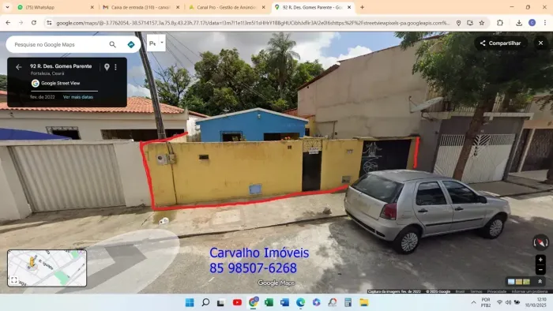Open Windows taskbar search
553x311 pixels.
tap(205, 302)
